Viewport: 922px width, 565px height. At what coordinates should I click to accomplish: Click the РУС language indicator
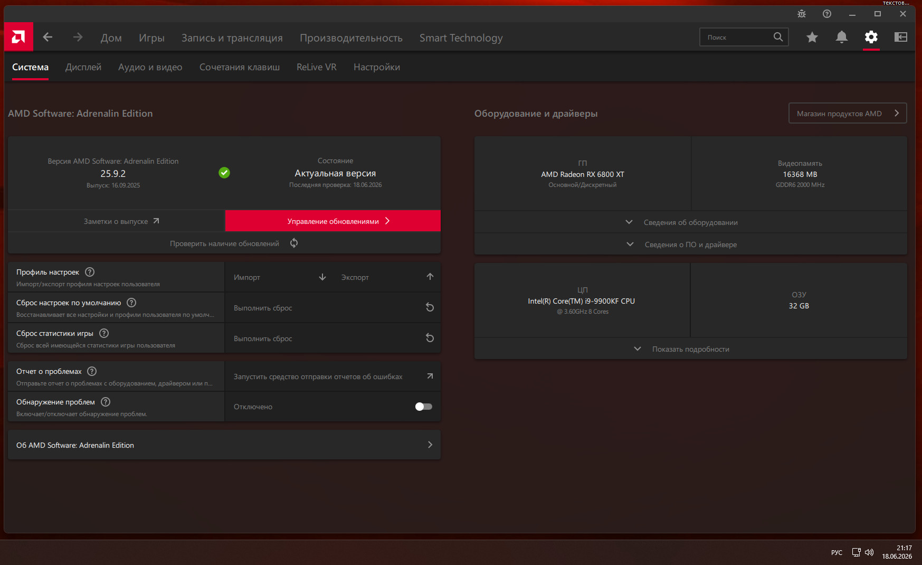tap(837, 552)
